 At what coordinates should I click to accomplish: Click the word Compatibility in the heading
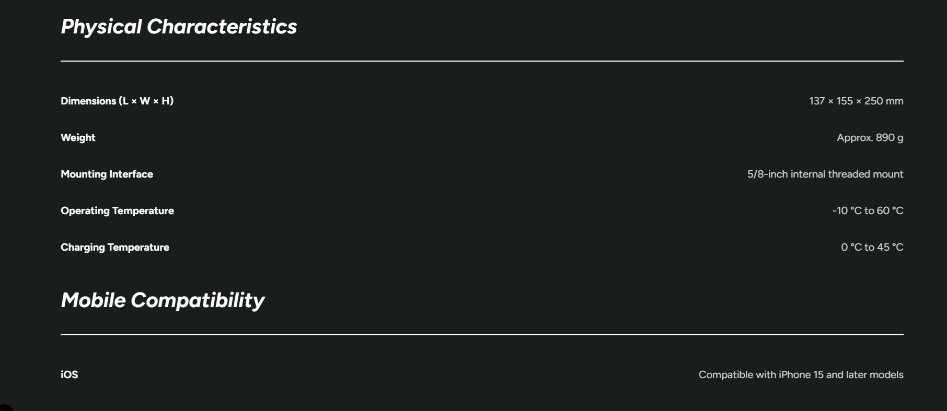(198, 301)
